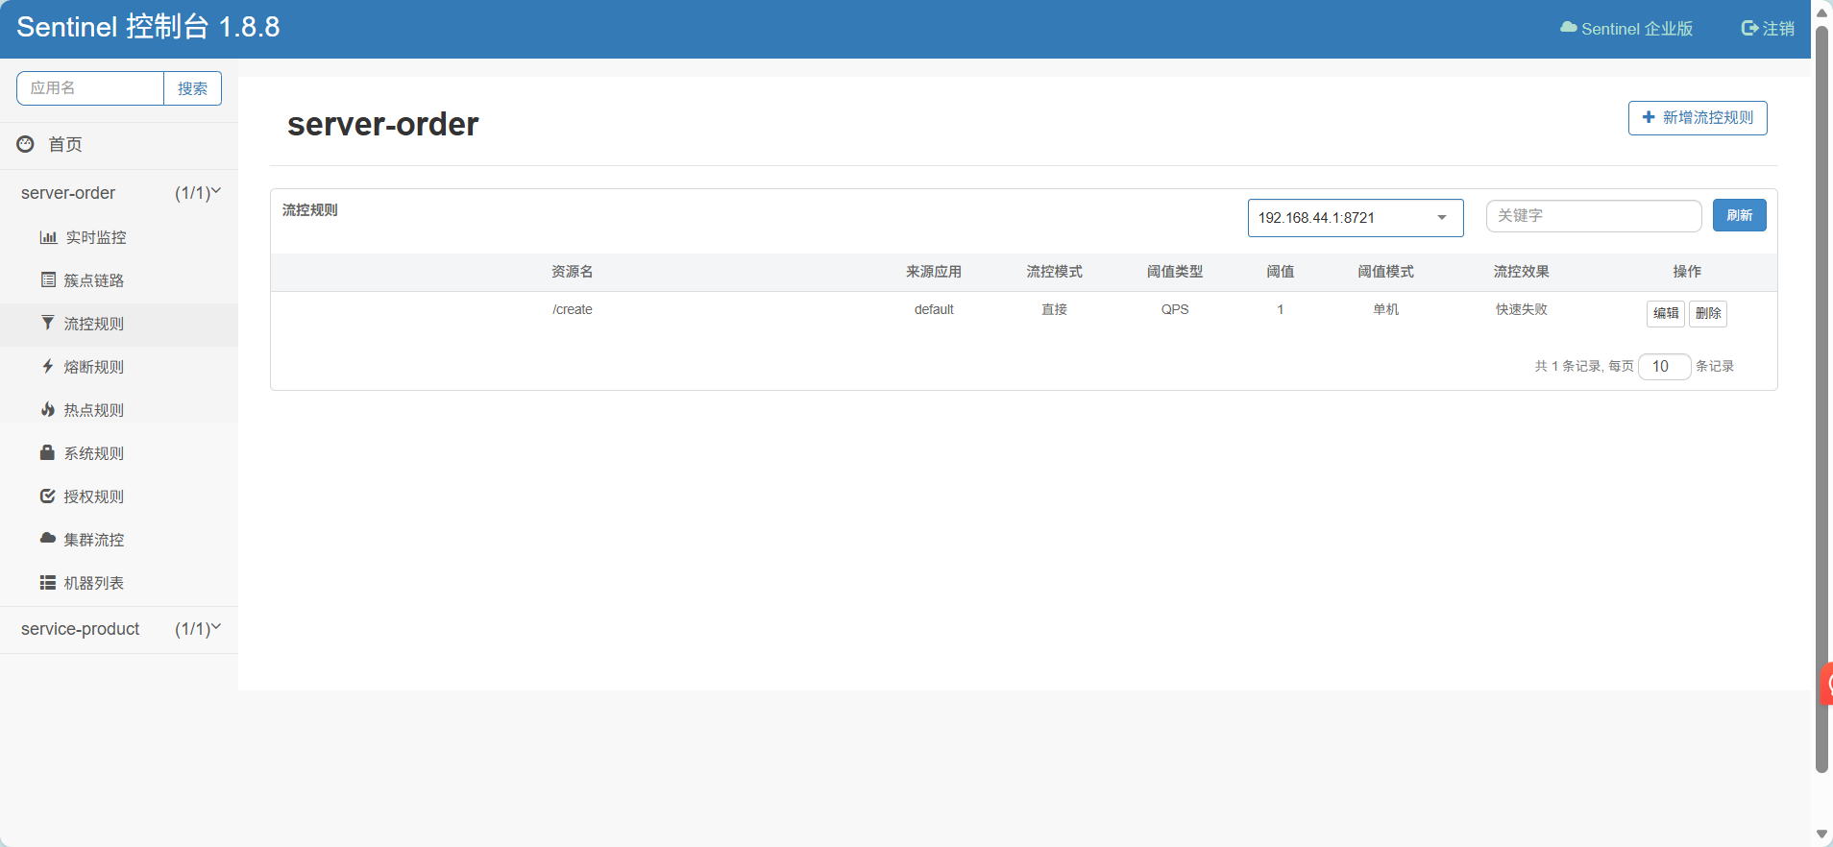The width and height of the screenshot is (1833, 847).
Task: Click 编辑 for the /create rule
Action: (x=1666, y=313)
